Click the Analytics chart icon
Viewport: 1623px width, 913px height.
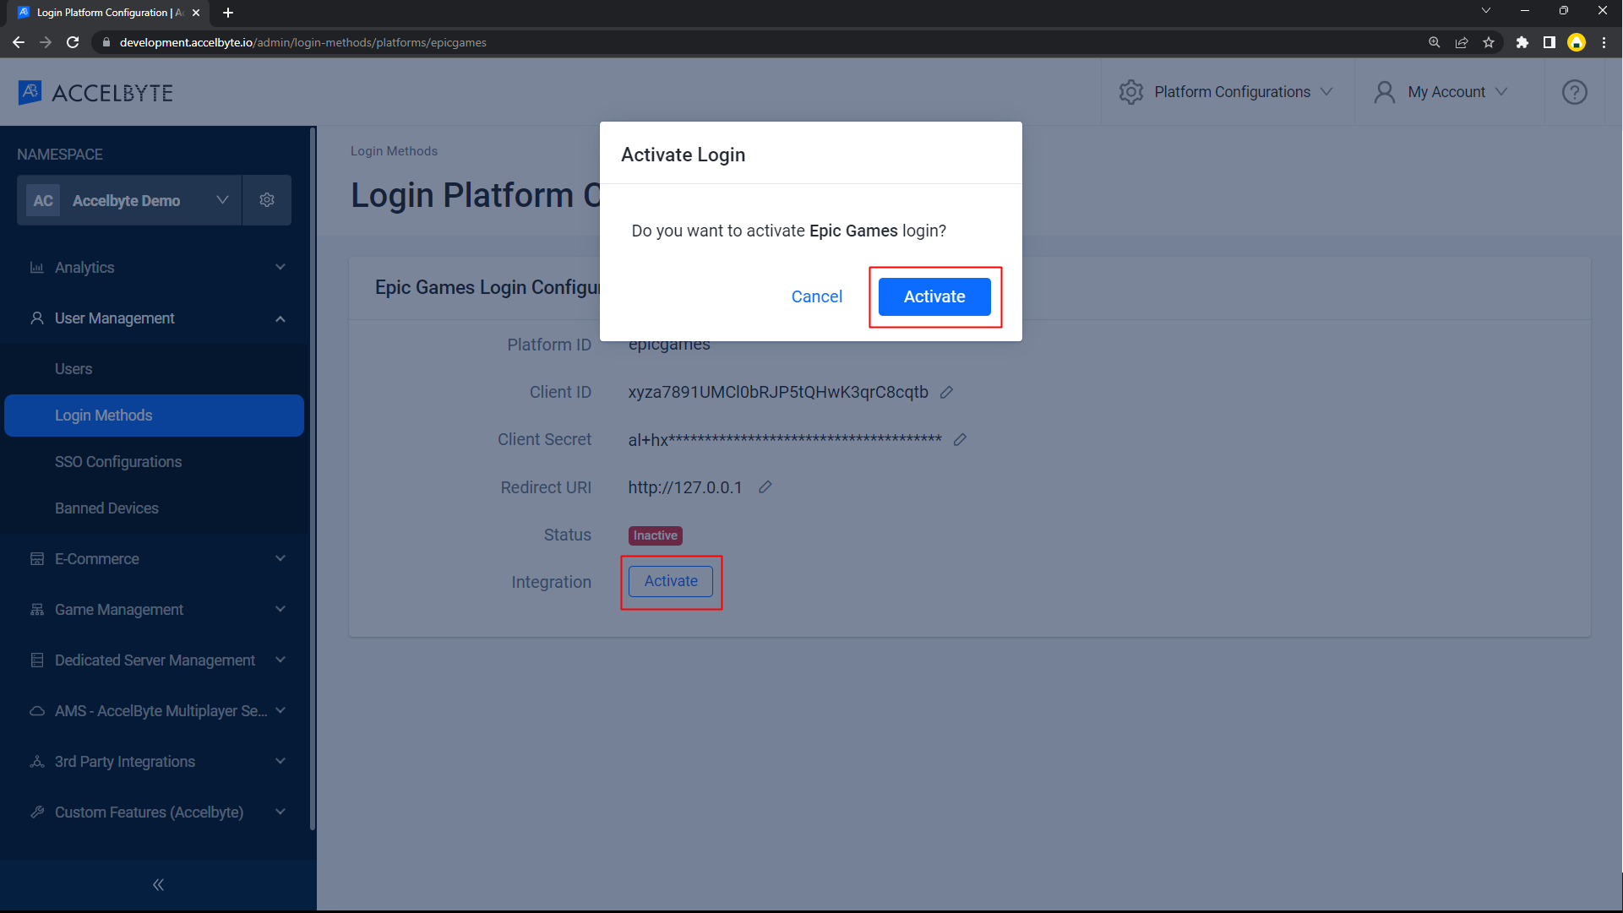37,268
